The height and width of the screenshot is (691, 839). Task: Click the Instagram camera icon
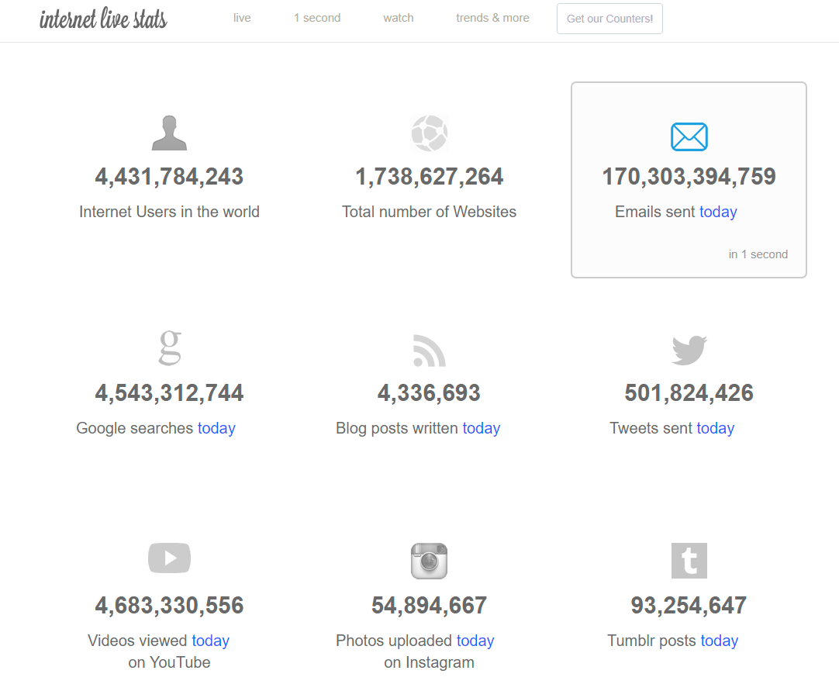pos(429,561)
